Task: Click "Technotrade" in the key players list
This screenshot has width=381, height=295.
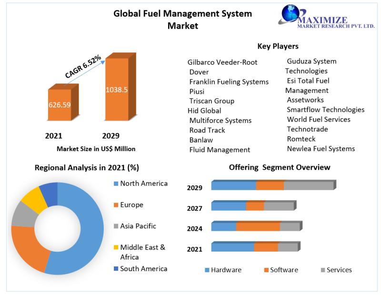Action: tap(307, 129)
